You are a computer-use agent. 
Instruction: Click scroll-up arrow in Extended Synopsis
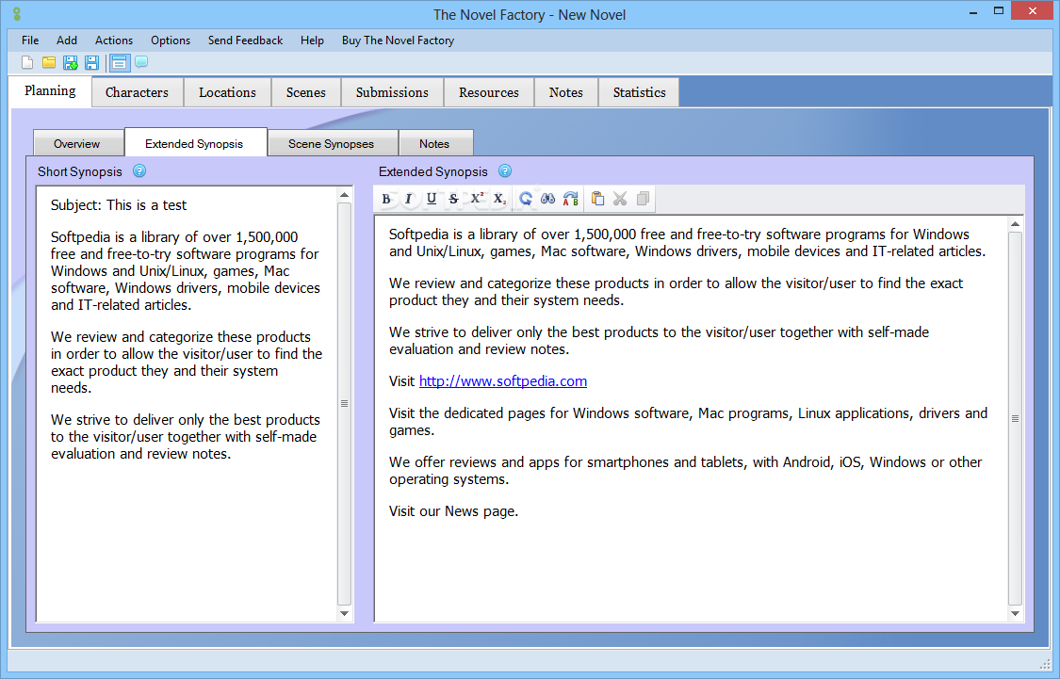1015,223
